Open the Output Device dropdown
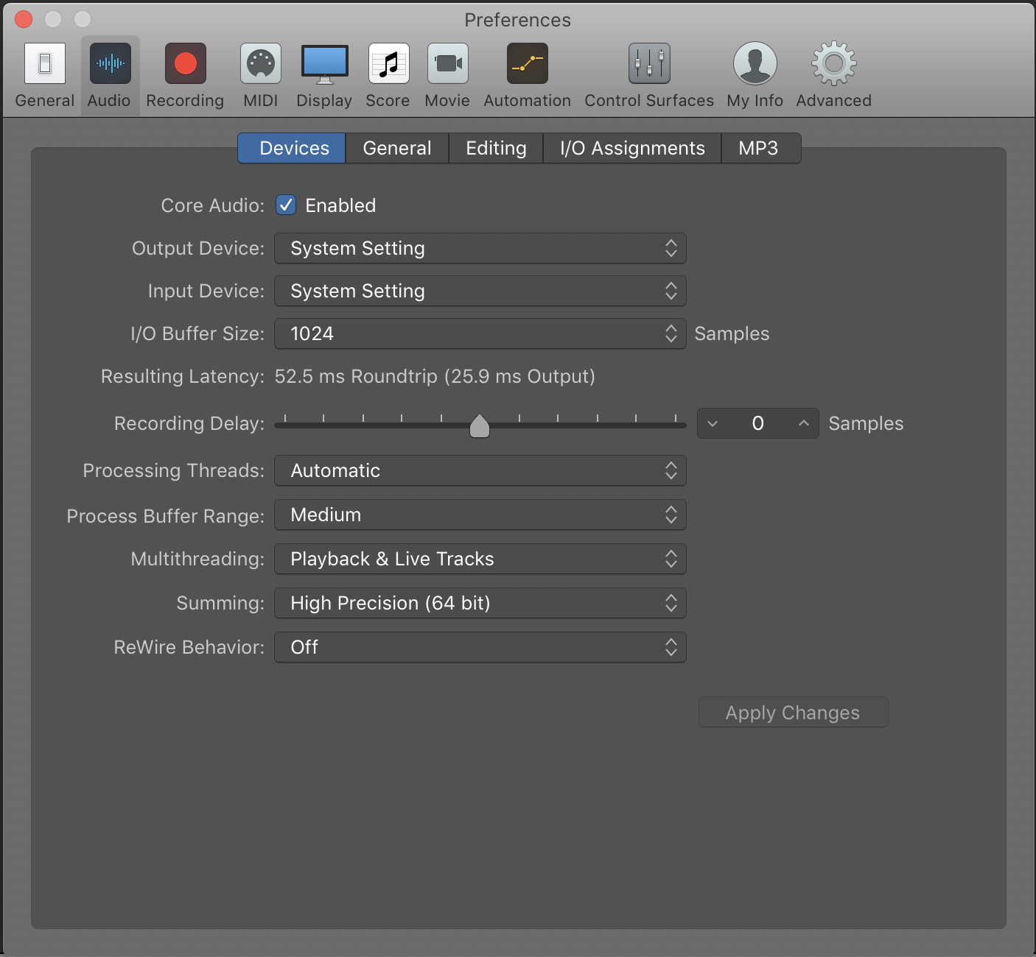 pos(480,248)
